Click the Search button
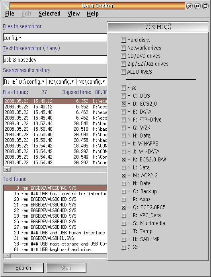The height and width of the screenshot is (277, 211). 23,268
